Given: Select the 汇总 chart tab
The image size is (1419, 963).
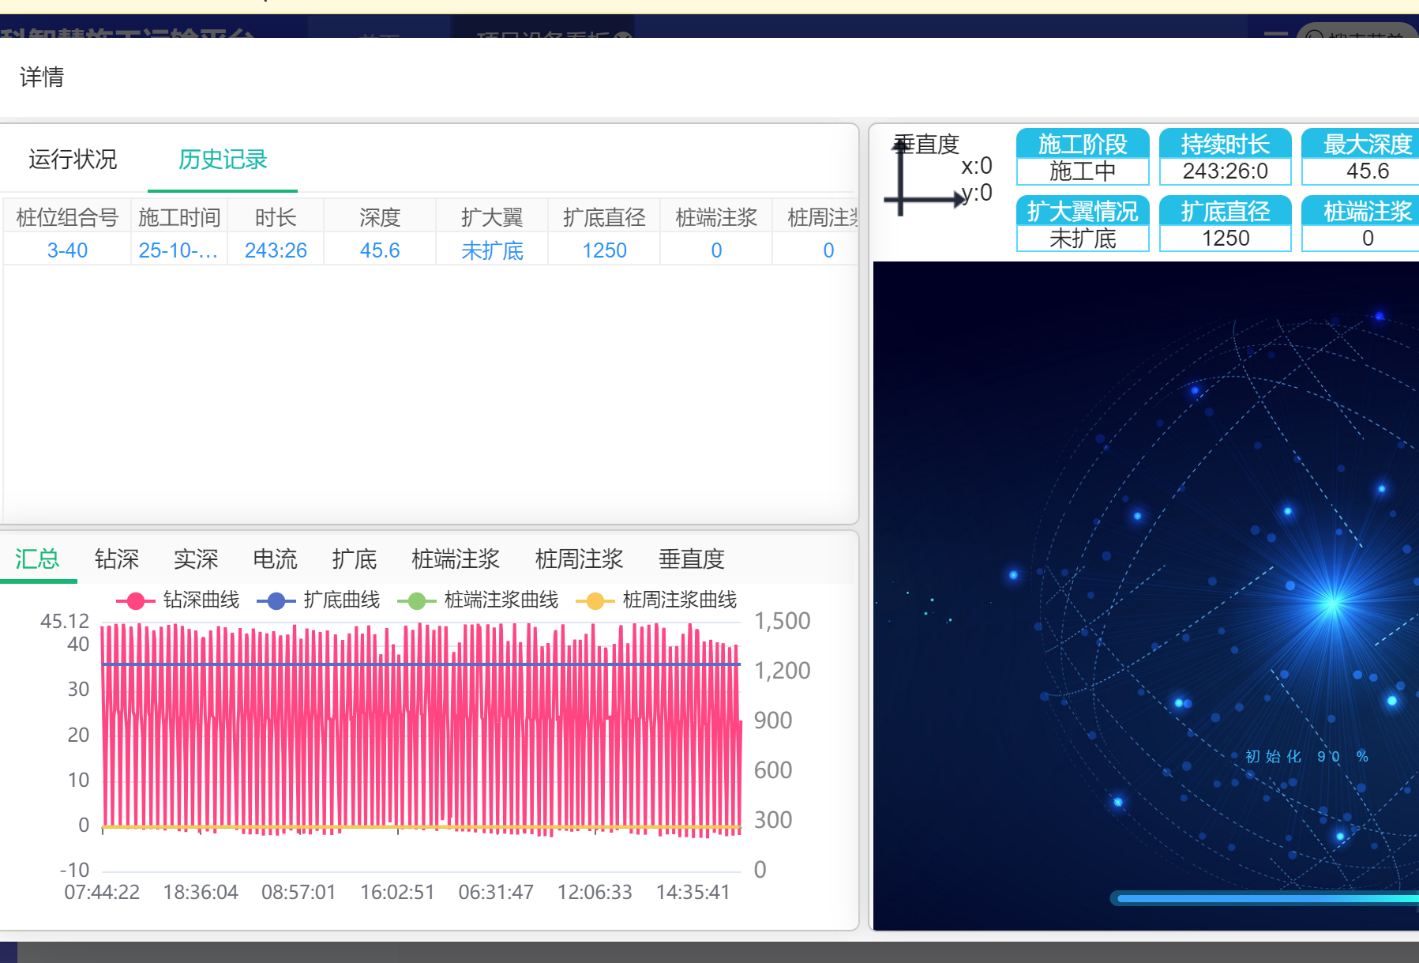Looking at the screenshot, I should [37, 559].
